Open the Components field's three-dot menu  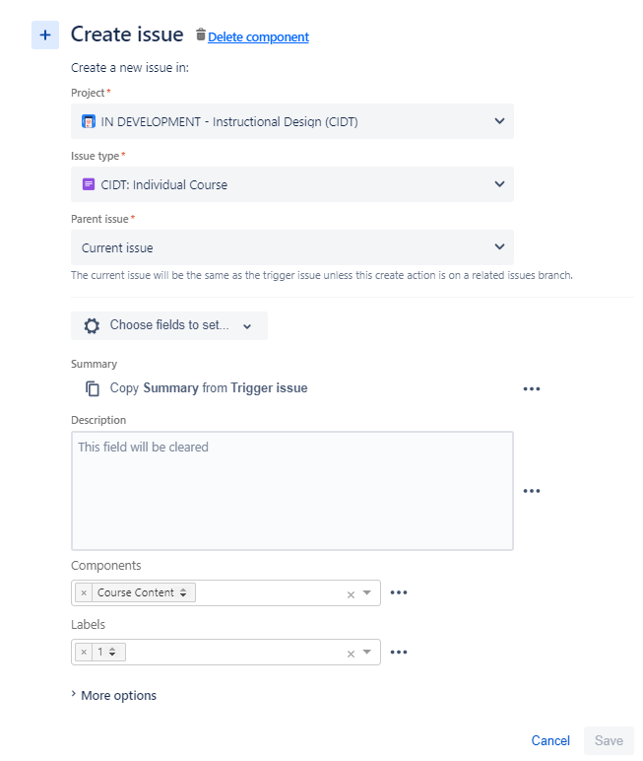[399, 592]
